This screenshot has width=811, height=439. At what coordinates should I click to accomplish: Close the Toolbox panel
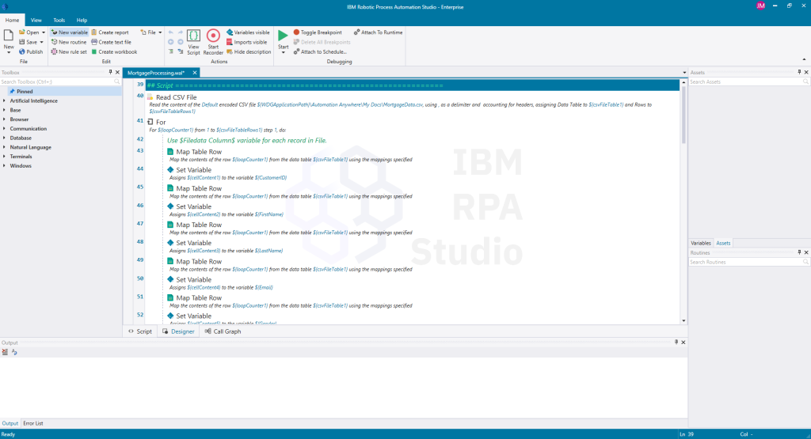117,72
